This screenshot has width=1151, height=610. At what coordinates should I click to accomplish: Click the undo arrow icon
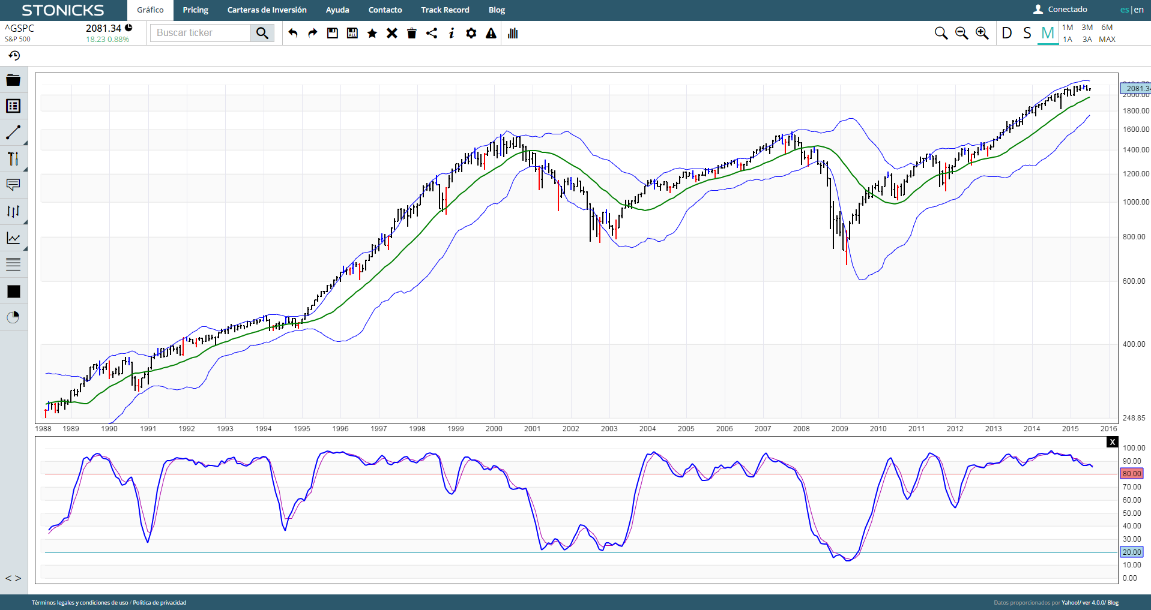(293, 33)
